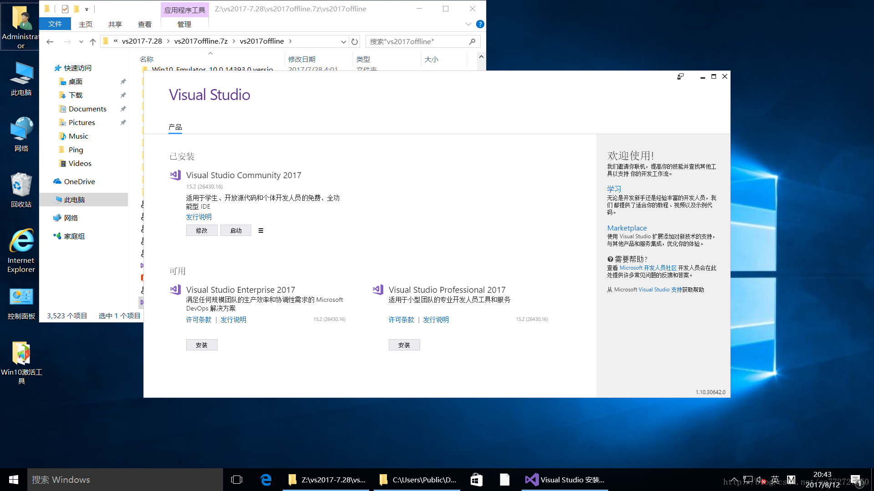Screen dimensions: 874x491
Task: Click the Visual Studio Enterprise 2017 logo icon
Action: coord(175,290)
